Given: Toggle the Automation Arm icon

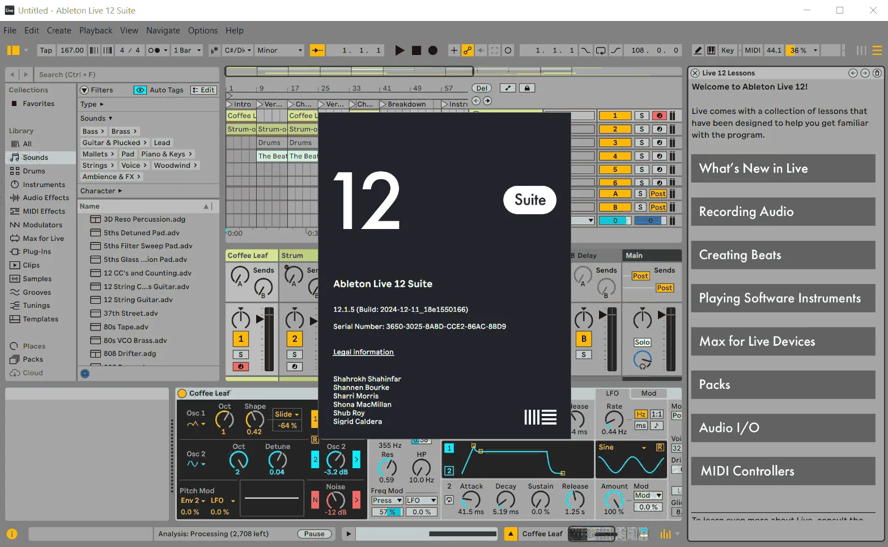Looking at the screenshot, I should 468,50.
